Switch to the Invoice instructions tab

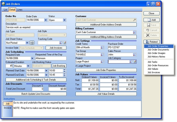coord(8,108)
